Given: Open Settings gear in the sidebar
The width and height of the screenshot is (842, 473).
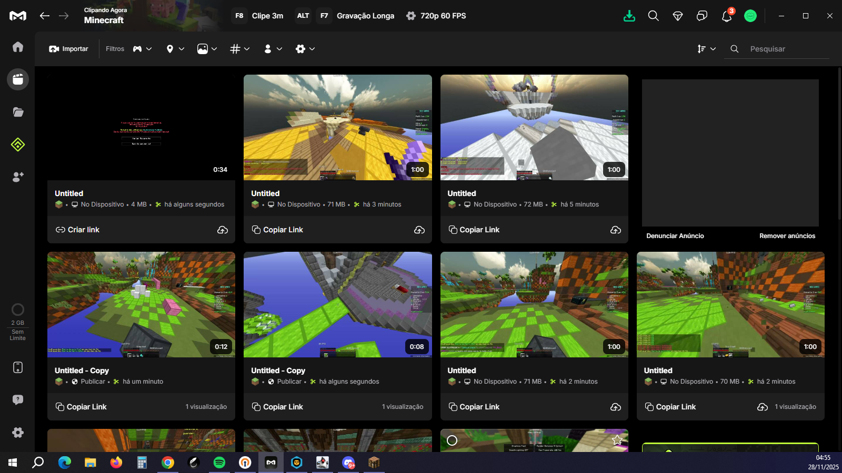Looking at the screenshot, I should (18, 433).
